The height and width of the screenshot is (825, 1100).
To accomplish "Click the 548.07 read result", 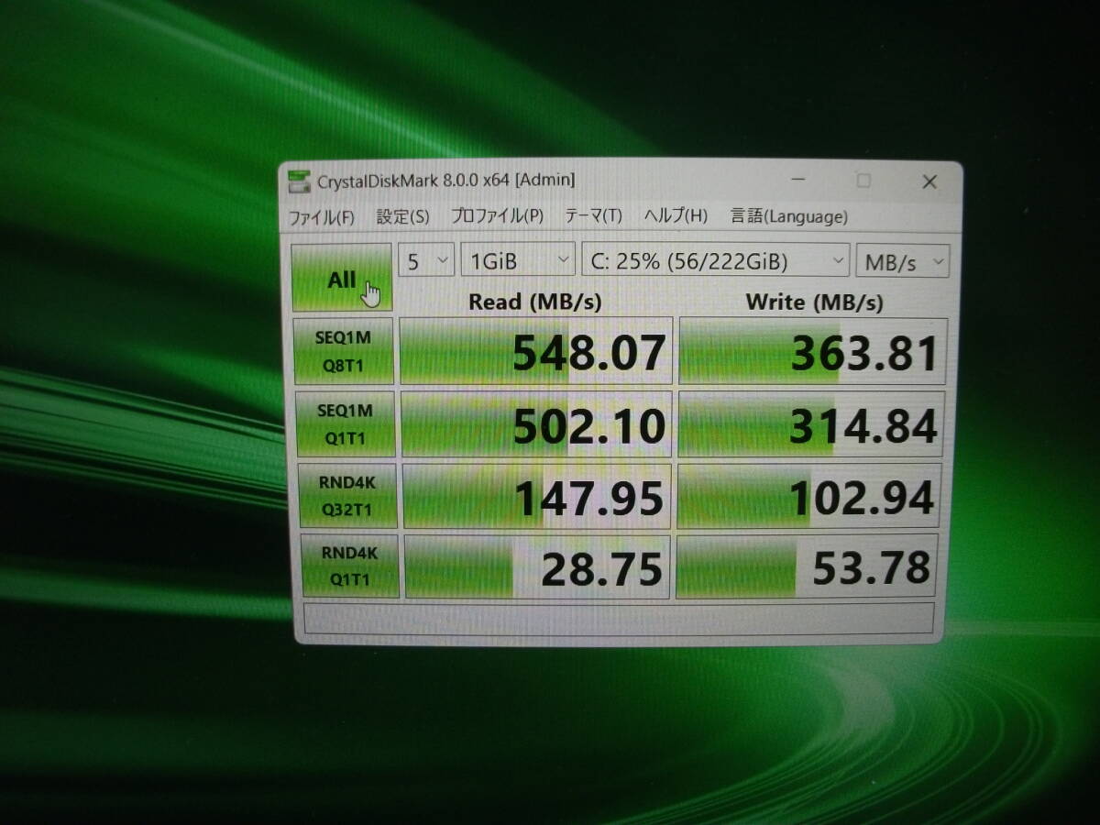I will (x=536, y=351).
